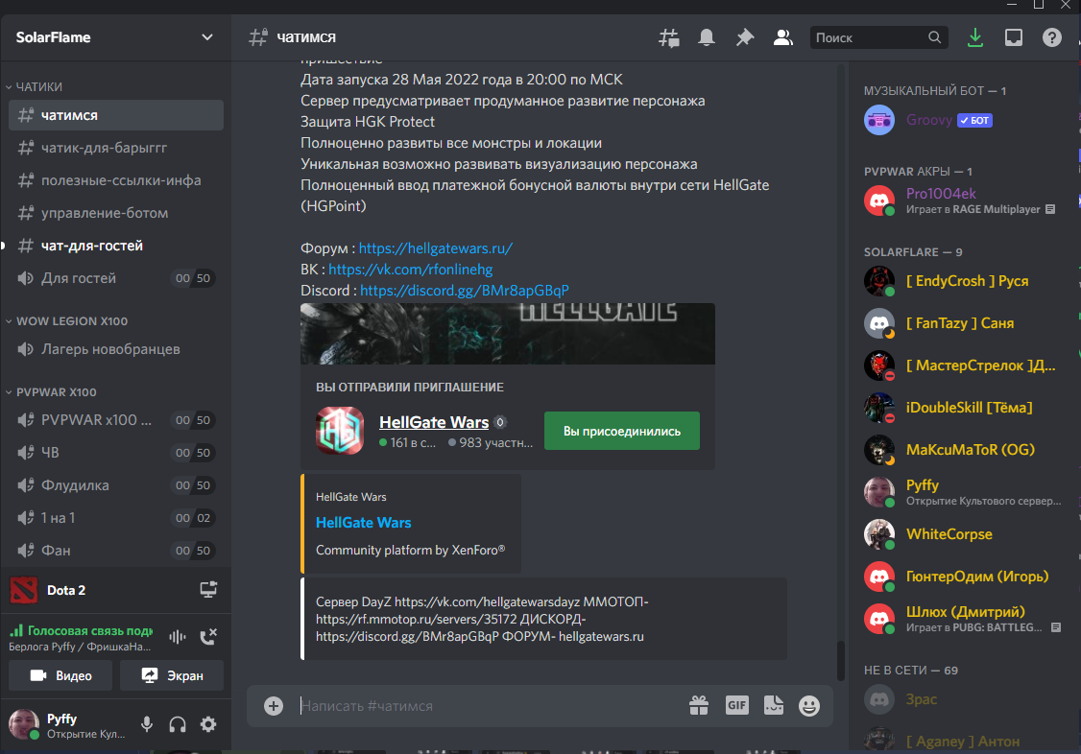Viewport: 1081px width, 754px height.
Task: Click the plus attach file button
Action: (274, 706)
